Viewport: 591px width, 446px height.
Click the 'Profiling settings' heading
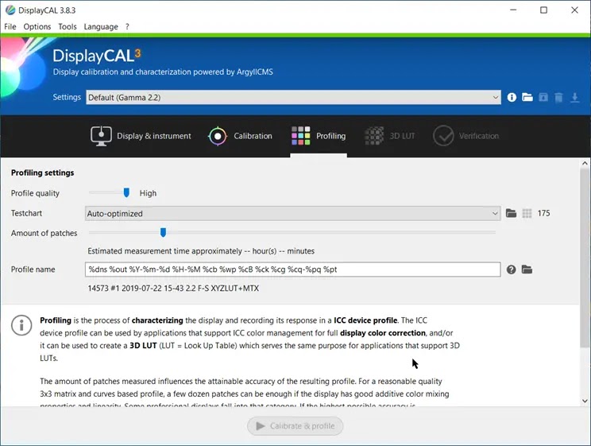[x=43, y=173]
